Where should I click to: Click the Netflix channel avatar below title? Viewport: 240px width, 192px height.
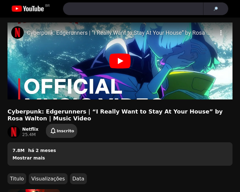click(14, 132)
